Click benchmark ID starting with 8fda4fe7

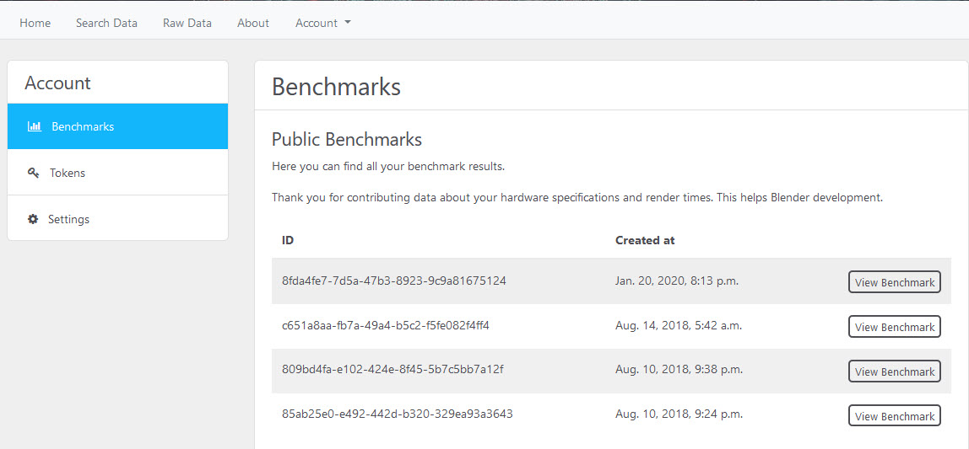click(x=393, y=281)
